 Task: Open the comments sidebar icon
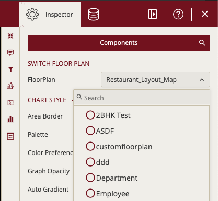pos(10,52)
